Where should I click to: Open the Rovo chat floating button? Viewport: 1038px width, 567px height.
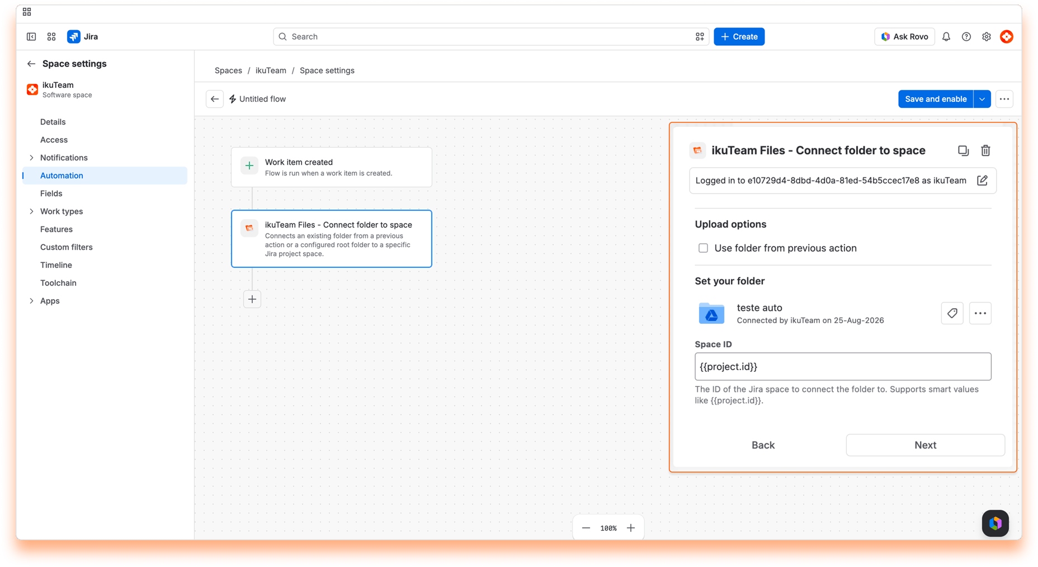point(995,523)
